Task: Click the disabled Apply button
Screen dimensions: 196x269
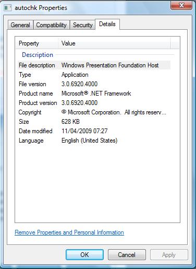Action: 169,255
